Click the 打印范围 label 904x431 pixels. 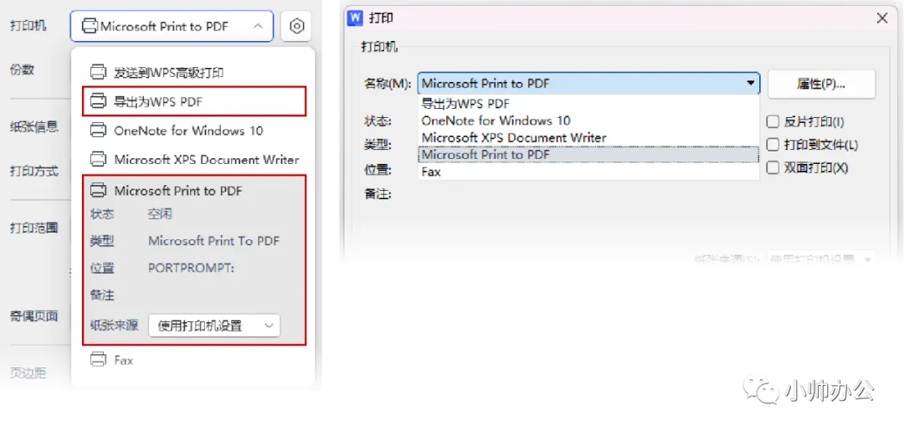[34, 228]
